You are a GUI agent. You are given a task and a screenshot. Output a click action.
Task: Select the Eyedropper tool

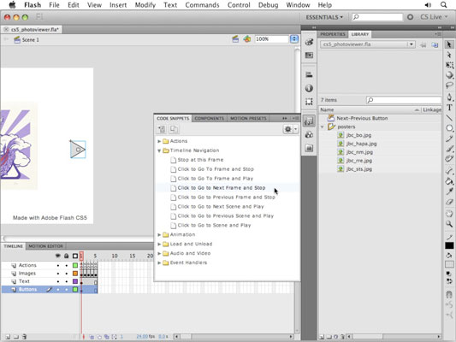449,192
